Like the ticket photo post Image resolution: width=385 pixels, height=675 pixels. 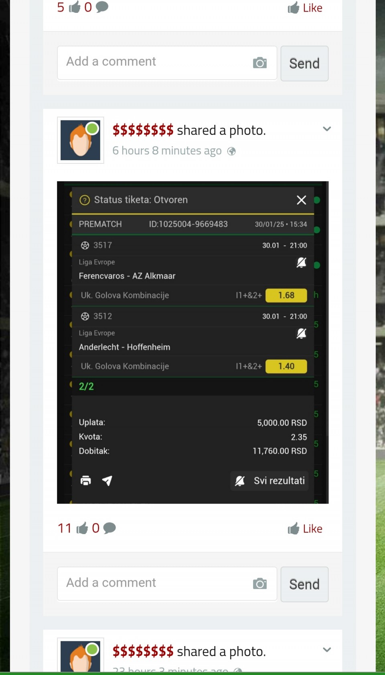[305, 528]
